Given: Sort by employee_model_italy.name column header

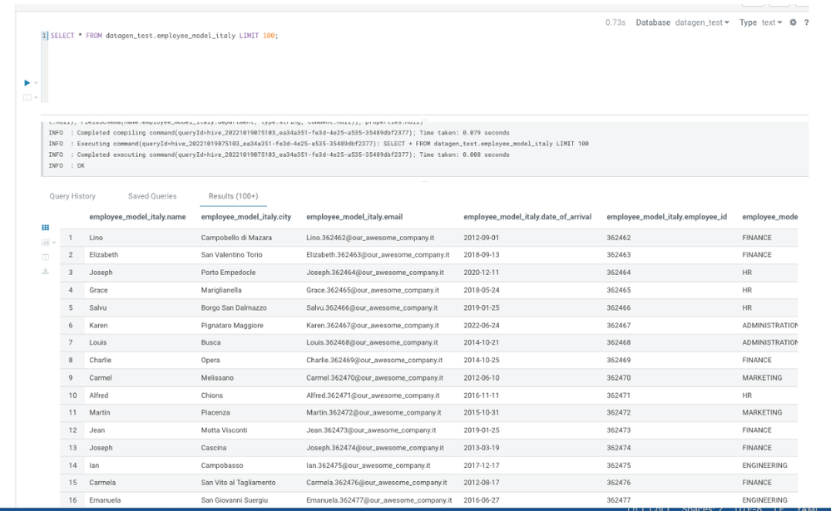Looking at the screenshot, I should [137, 217].
